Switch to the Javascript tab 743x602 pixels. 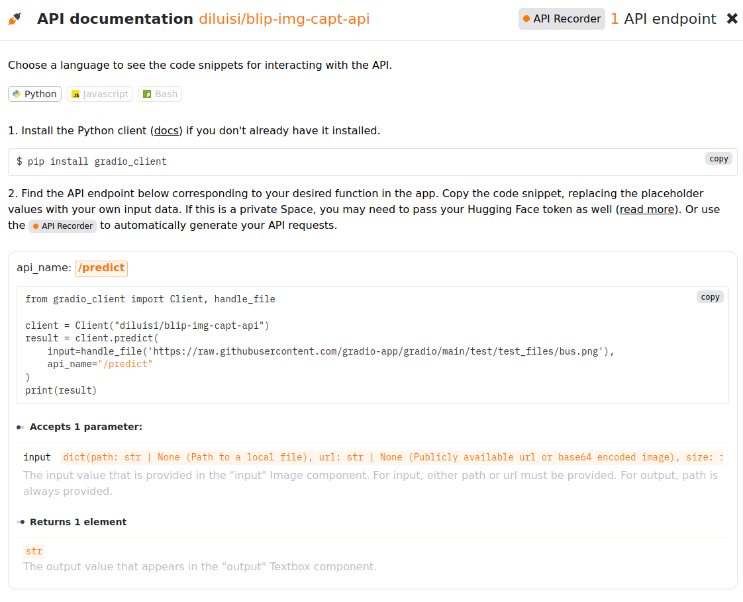pyautogui.click(x=100, y=94)
